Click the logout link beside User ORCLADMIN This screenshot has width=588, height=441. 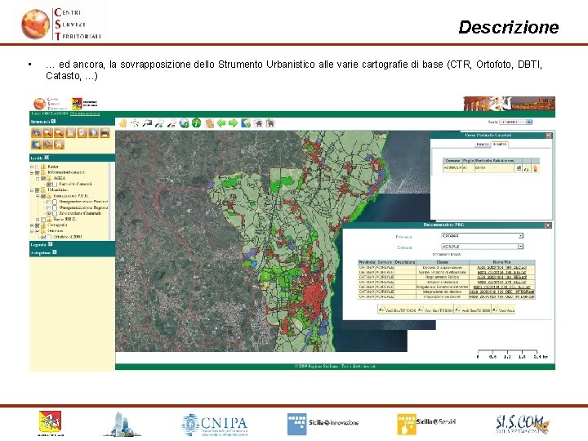coord(85,114)
